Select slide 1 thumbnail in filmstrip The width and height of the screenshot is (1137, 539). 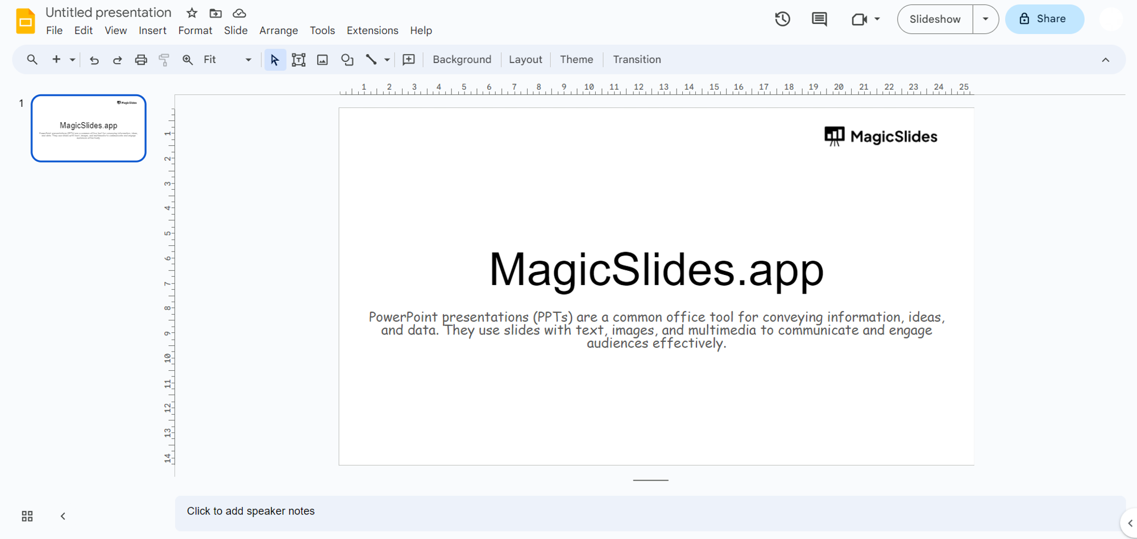89,128
